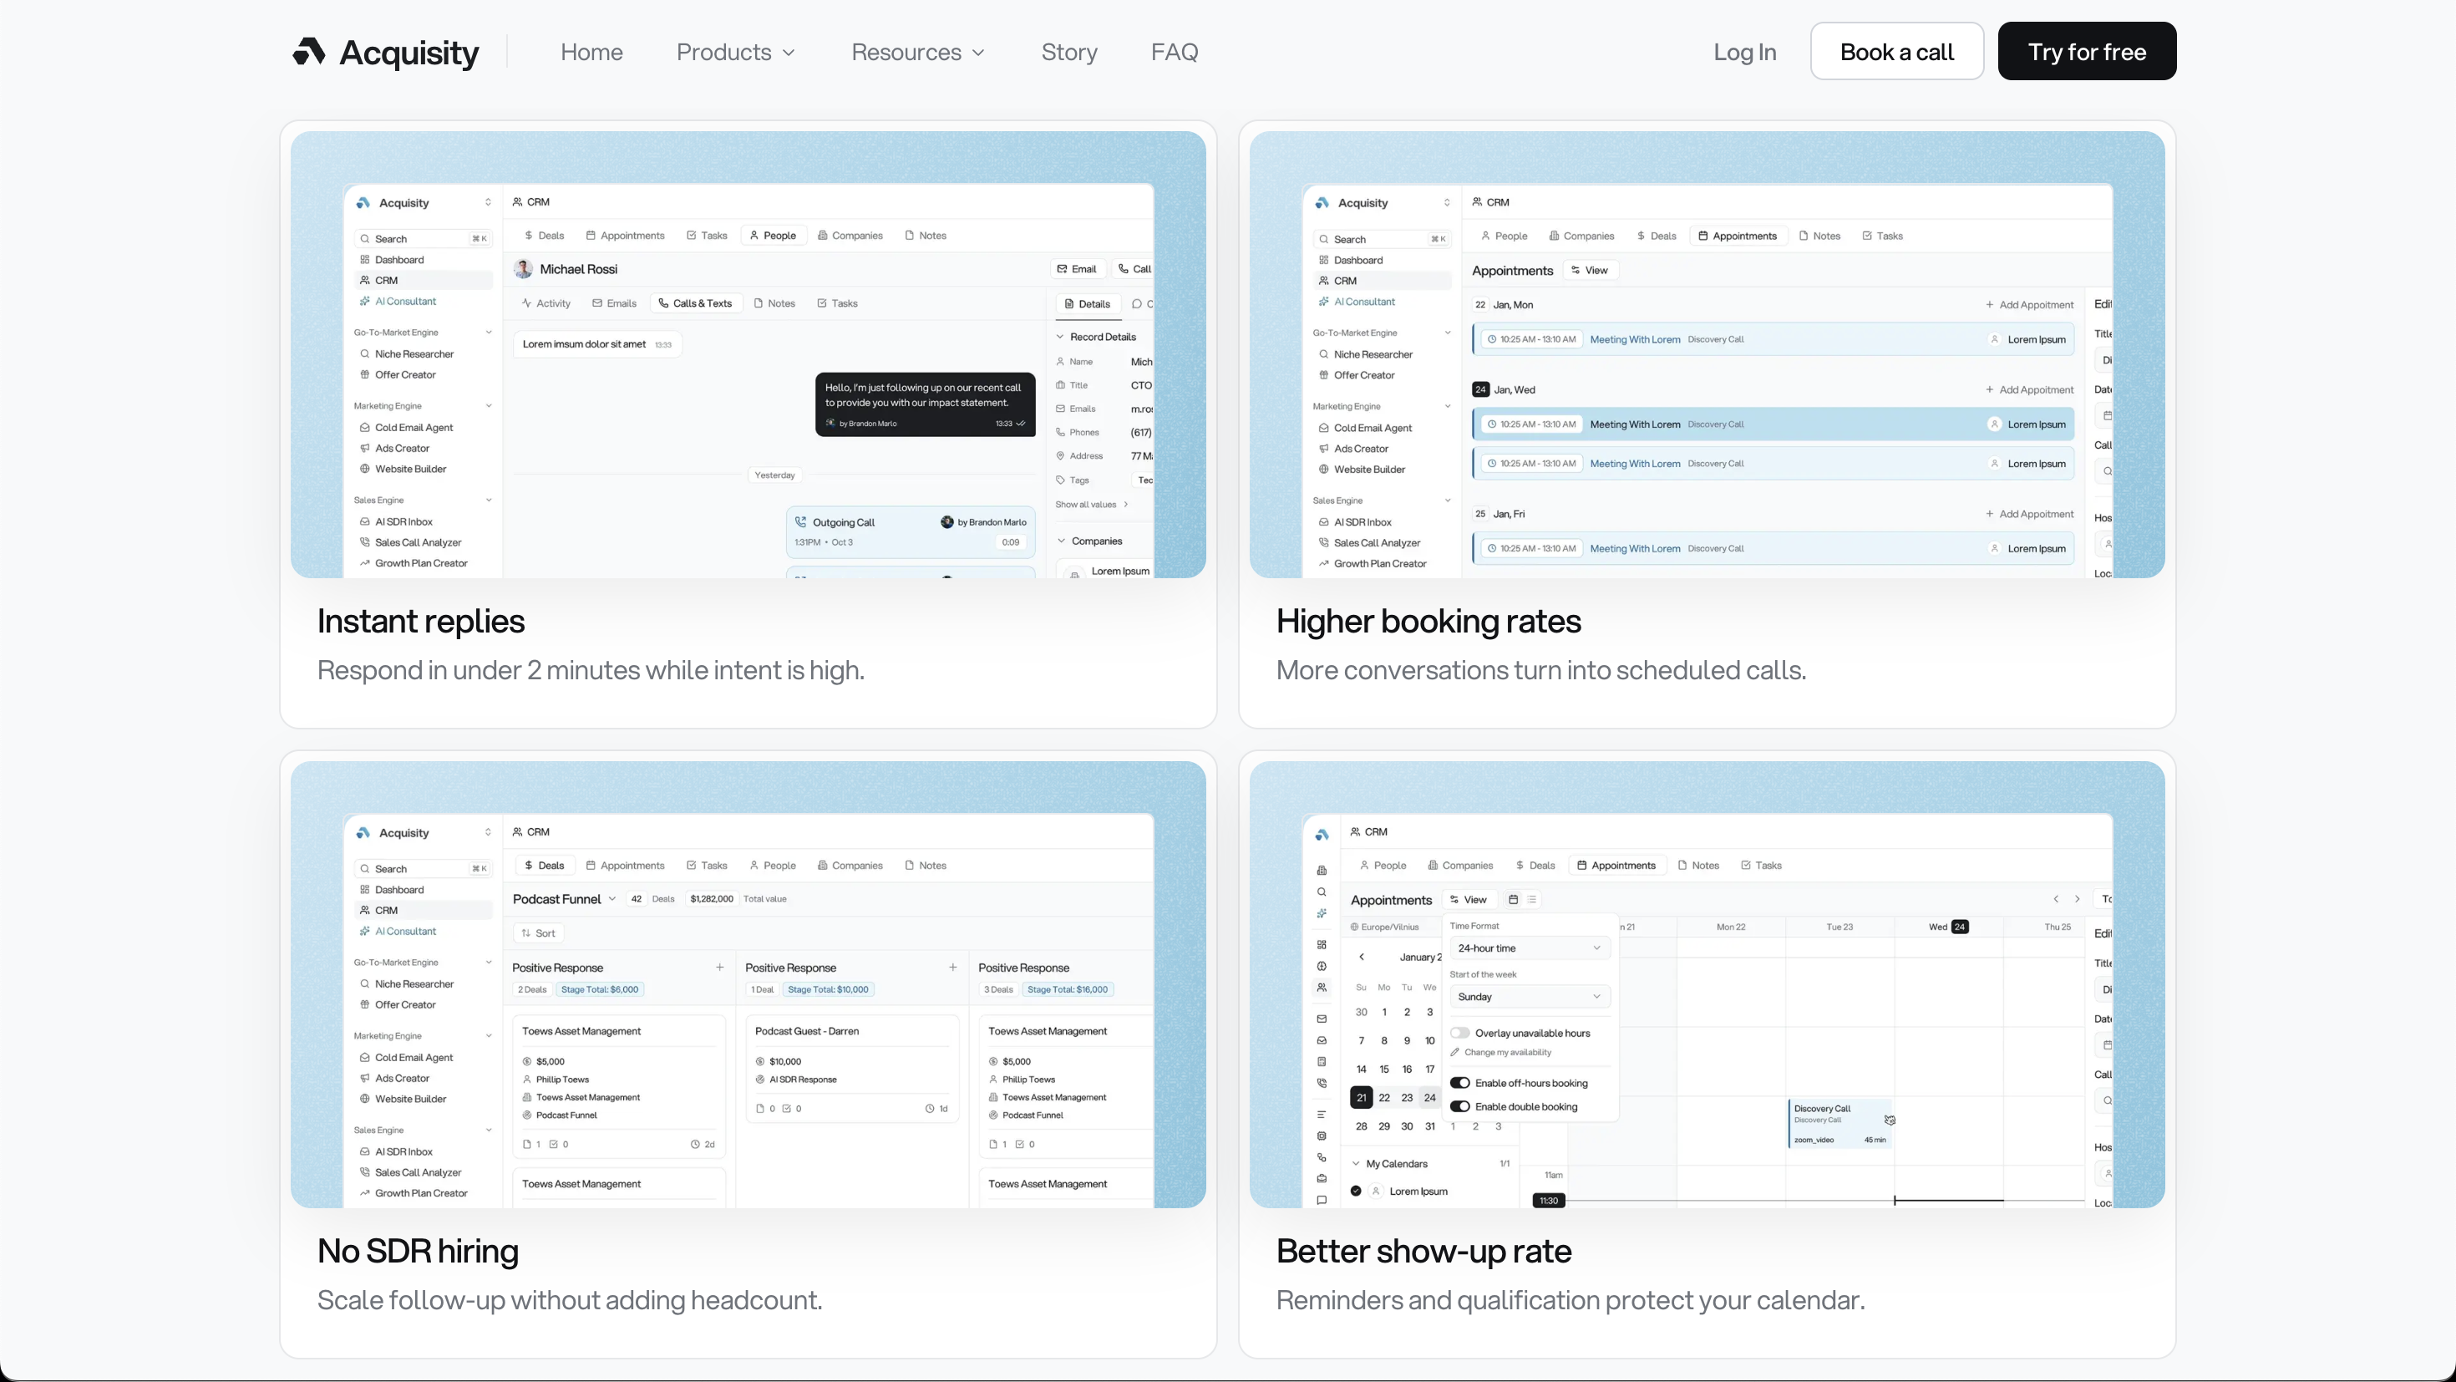Turn on Overlay unavailable hours

(x=1459, y=1032)
